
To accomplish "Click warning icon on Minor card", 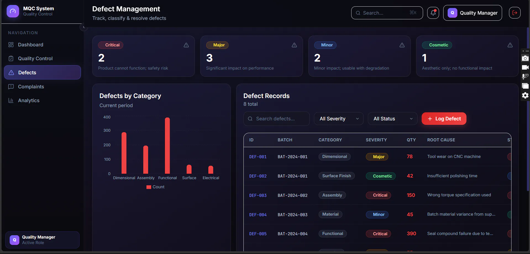I will 402,45.
